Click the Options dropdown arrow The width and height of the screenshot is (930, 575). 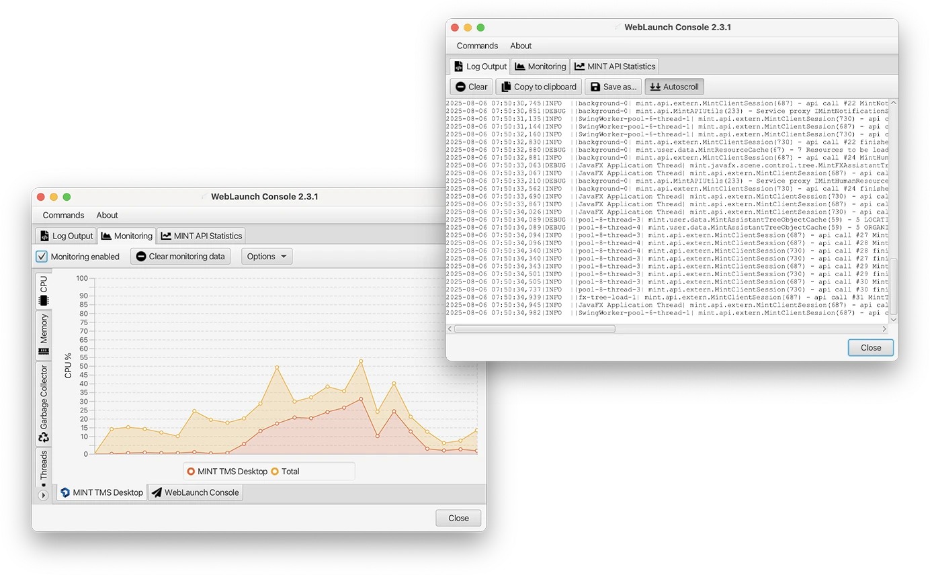coord(284,257)
